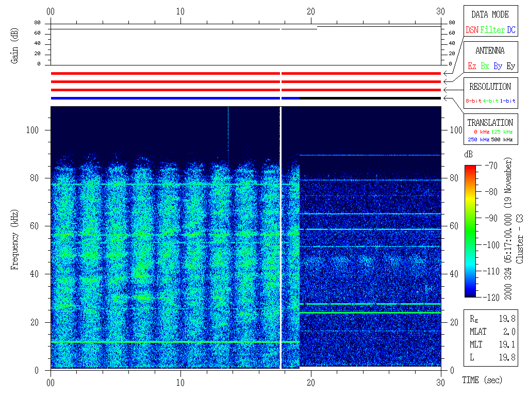This screenshot has width=528, height=396.
Task: Click the black Ey antenna label
Action: (510, 67)
